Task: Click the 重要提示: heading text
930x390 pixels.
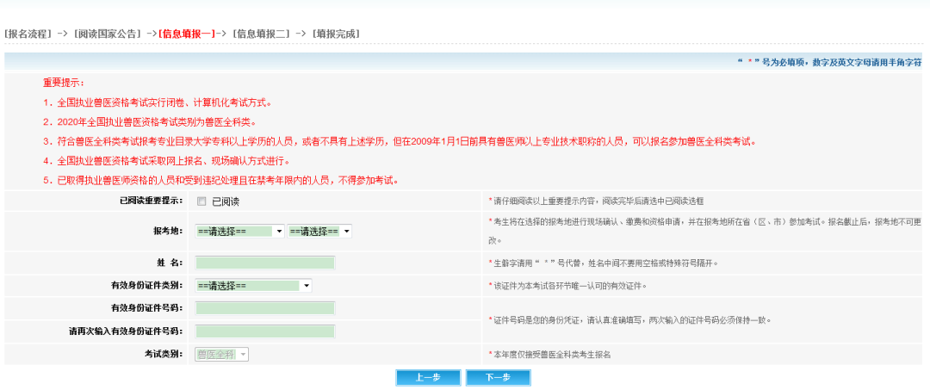Action: point(64,83)
